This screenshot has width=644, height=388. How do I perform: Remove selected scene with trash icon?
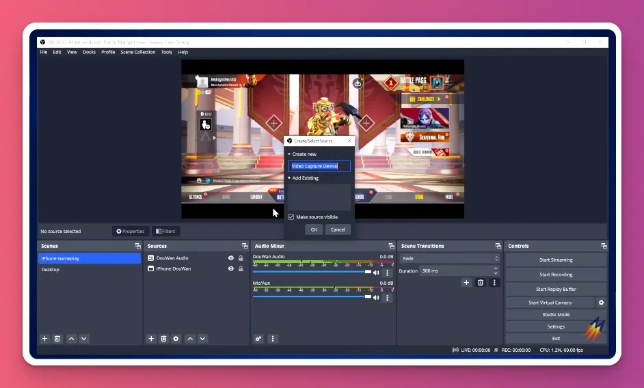[57, 339]
